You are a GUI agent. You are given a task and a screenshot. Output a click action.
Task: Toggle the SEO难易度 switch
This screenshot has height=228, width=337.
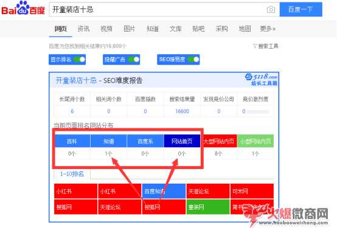[x=193, y=60]
